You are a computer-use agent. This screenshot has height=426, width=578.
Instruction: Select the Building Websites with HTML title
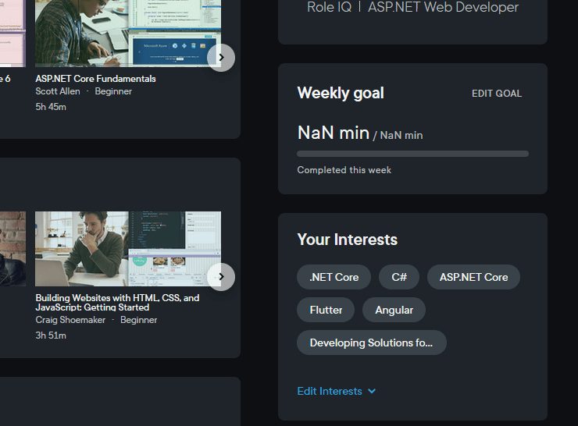pyautogui.click(x=117, y=303)
